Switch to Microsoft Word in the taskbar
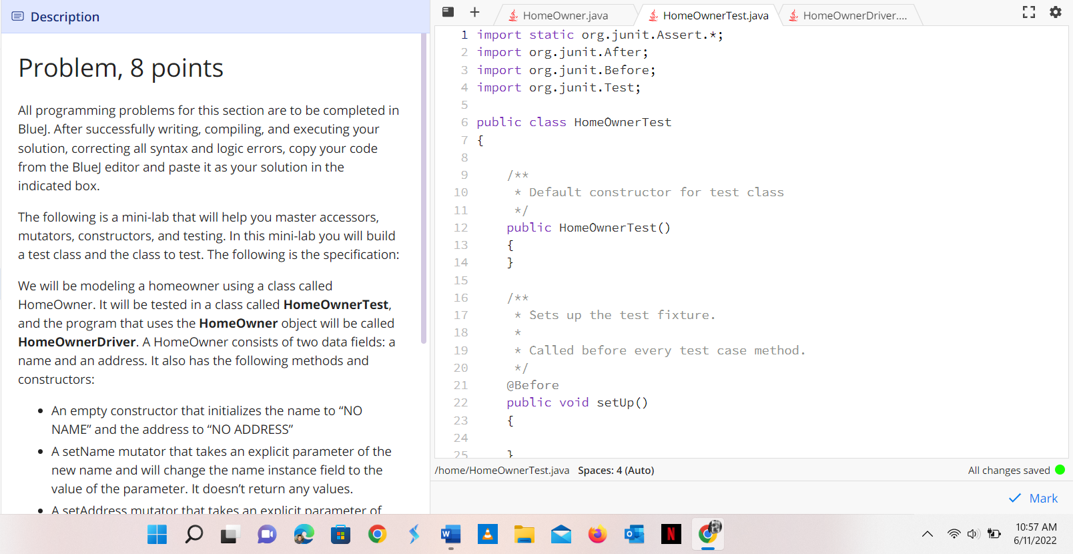 451,535
